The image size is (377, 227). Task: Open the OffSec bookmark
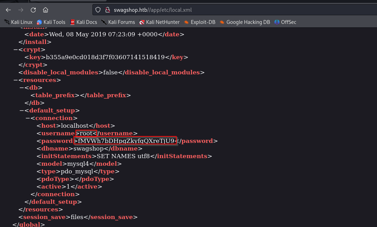(285, 22)
